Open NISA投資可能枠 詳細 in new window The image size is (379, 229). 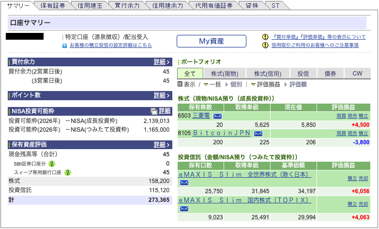(x=161, y=111)
